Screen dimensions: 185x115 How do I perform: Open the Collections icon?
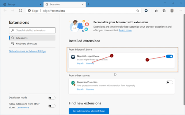[164, 11]
